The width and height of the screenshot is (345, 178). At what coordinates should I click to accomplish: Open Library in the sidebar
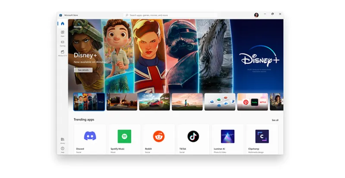click(x=63, y=141)
